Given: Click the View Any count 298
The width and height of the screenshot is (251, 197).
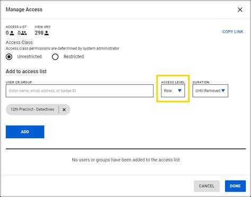Looking at the screenshot, I should point(39,33).
